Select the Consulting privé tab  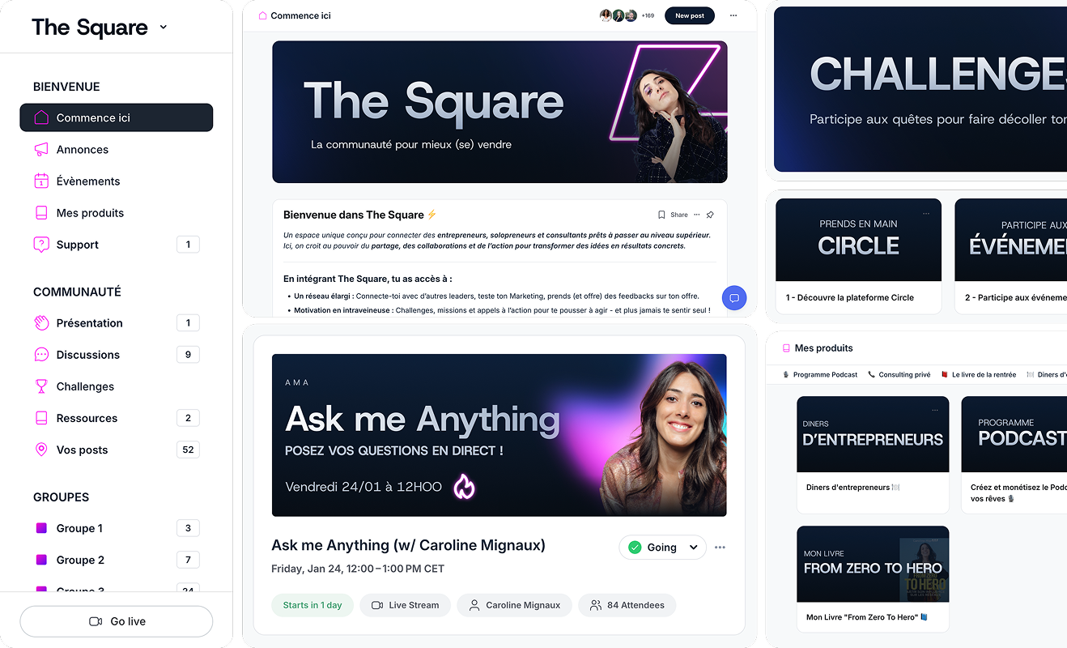click(x=899, y=375)
